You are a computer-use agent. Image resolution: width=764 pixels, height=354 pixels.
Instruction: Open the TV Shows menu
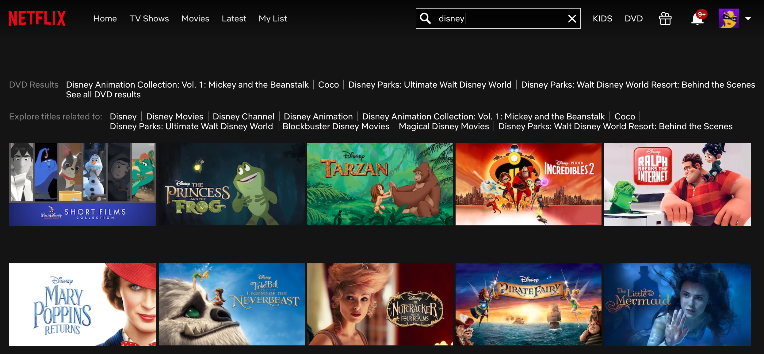pos(149,19)
